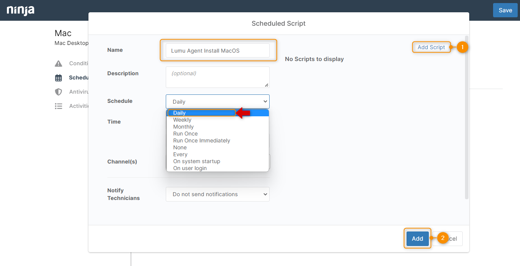The image size is (520, 266).
Task: Click the Conditions warning triangle icon
Action: click(x=58, y=63)
